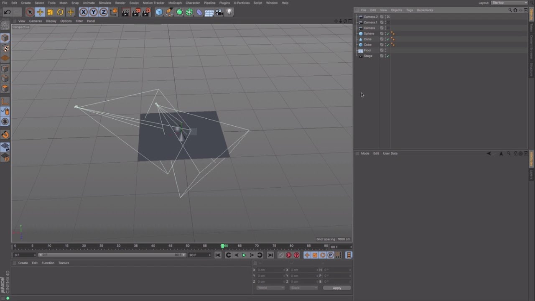This screenshot has height=301, width=535.
Task: Toggle Z axis lock
Action: pyautogui.click(x=104, y=12)
